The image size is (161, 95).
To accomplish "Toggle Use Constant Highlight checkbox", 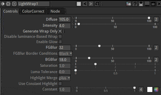I will (x=60, y=84).
